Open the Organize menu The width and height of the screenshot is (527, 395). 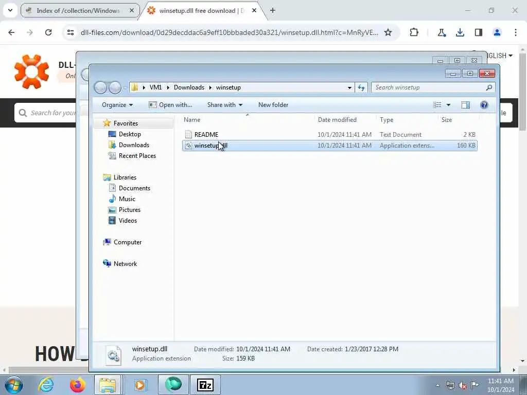click(117, 105)
